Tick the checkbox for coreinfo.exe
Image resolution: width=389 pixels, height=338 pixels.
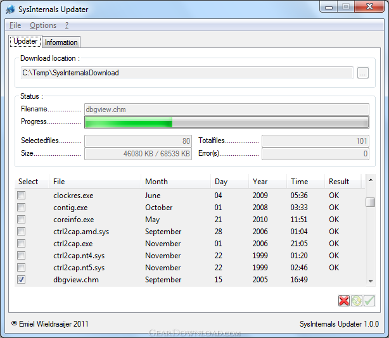click(x=22, y=219)
